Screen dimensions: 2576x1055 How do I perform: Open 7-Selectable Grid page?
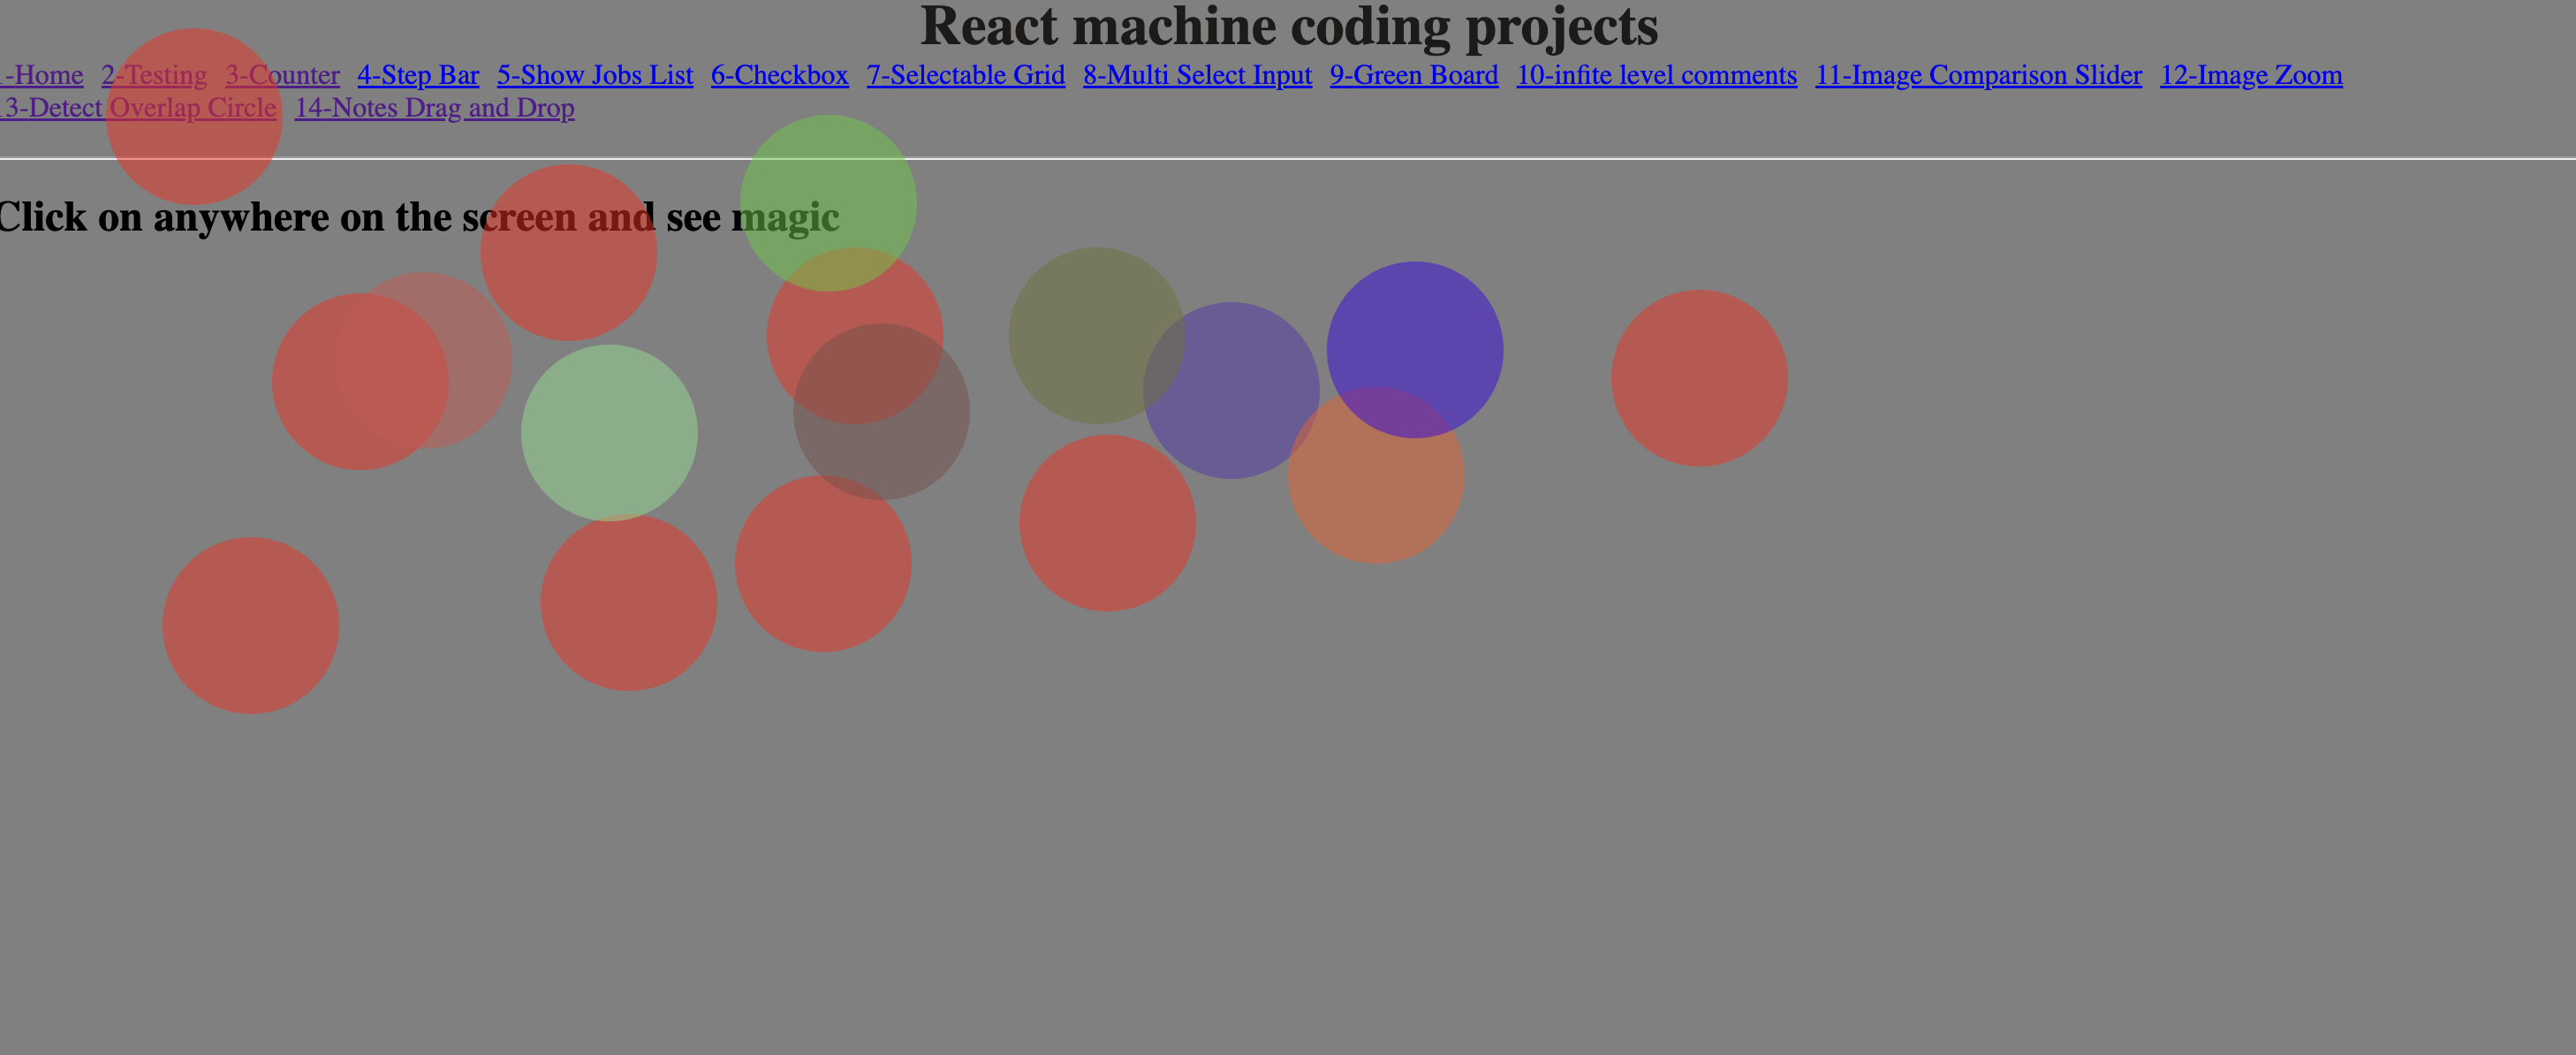(965, 75)
